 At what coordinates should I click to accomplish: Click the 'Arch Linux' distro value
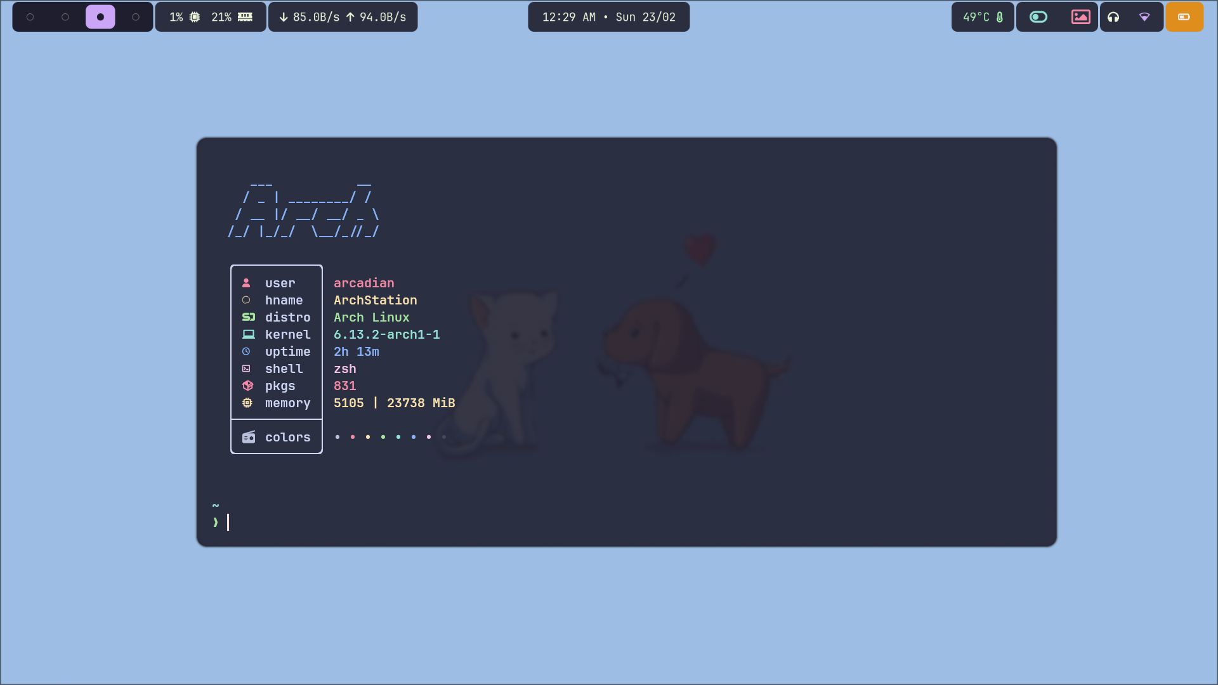tap(372, 317)
